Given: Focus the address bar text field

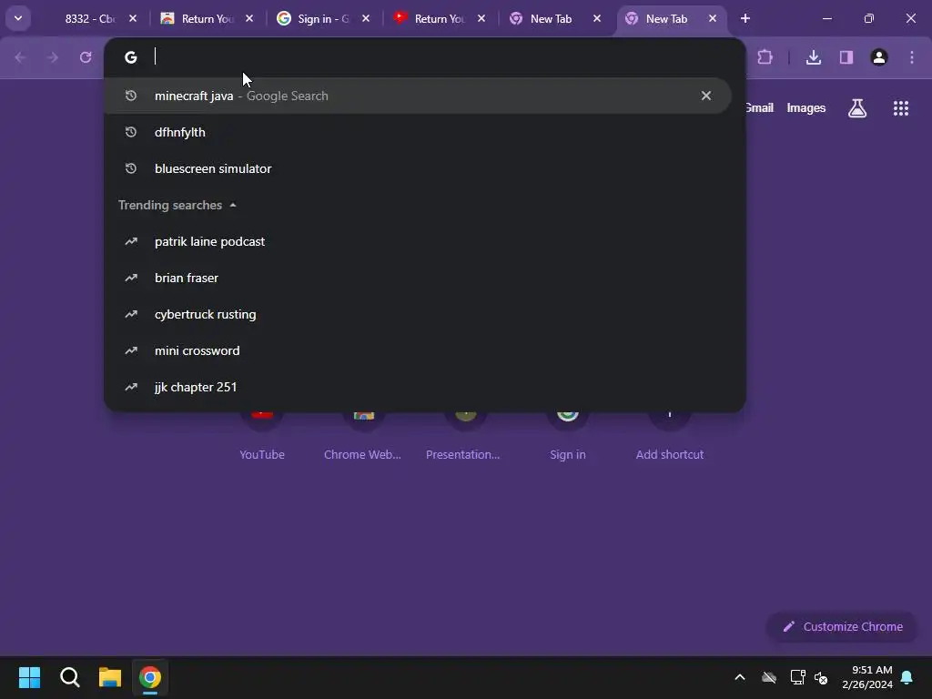Looking at the screenshot, I should [440, 57].
